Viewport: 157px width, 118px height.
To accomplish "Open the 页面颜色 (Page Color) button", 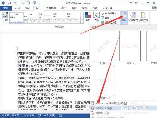I will (x=133, y=18).
